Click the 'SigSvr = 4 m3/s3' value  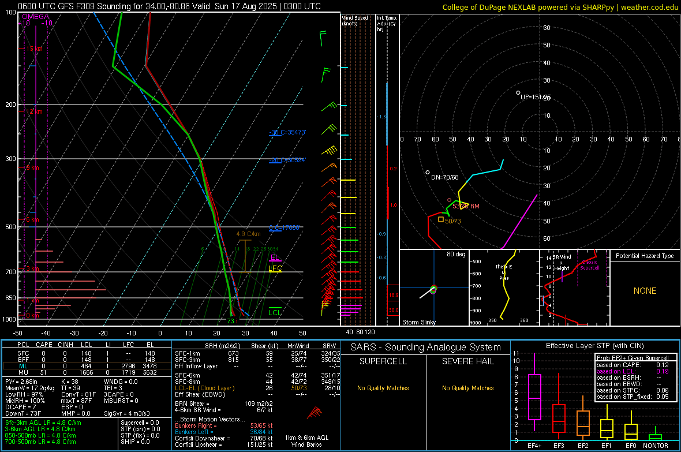(127, 414)
